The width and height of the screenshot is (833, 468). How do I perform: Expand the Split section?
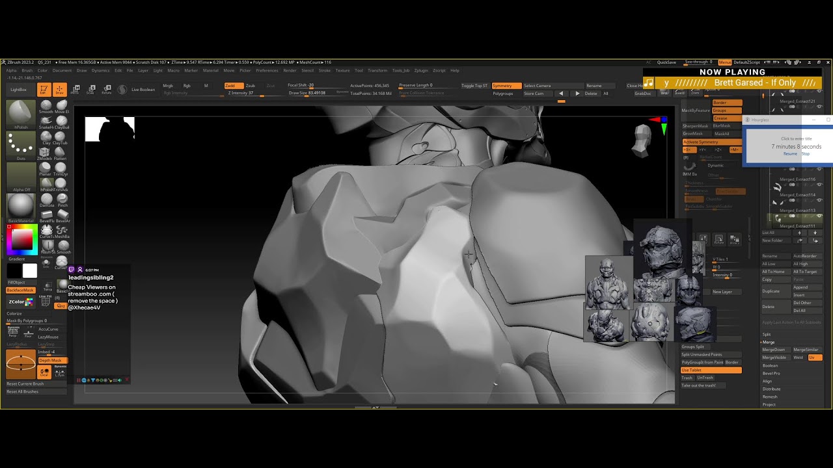pyautogui.click(x=767, y=334)
